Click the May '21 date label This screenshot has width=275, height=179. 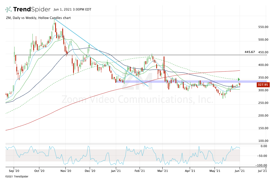pyautogui.click(x=215, y=171)
